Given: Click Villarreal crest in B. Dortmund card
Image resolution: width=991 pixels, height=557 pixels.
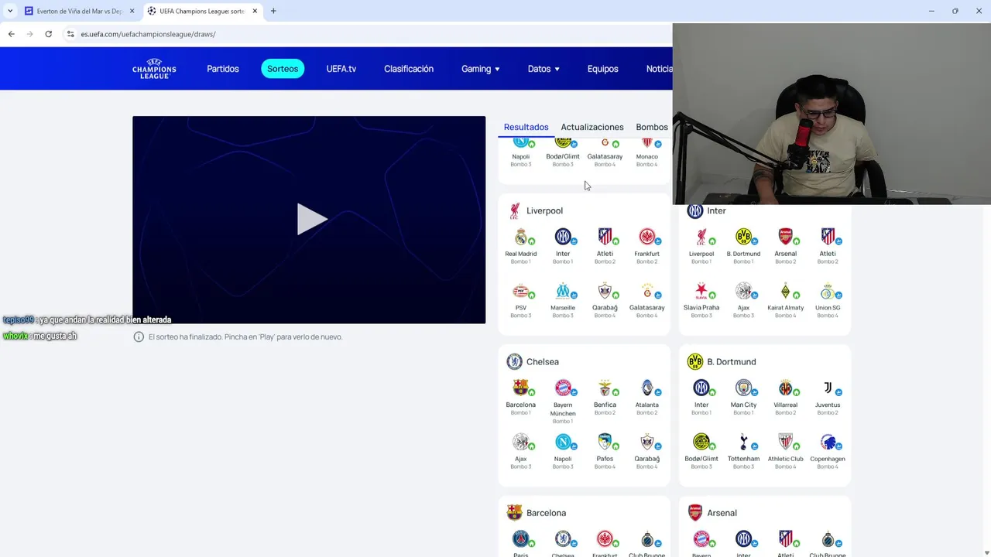Looking at the screenshot, I should 785,388.
